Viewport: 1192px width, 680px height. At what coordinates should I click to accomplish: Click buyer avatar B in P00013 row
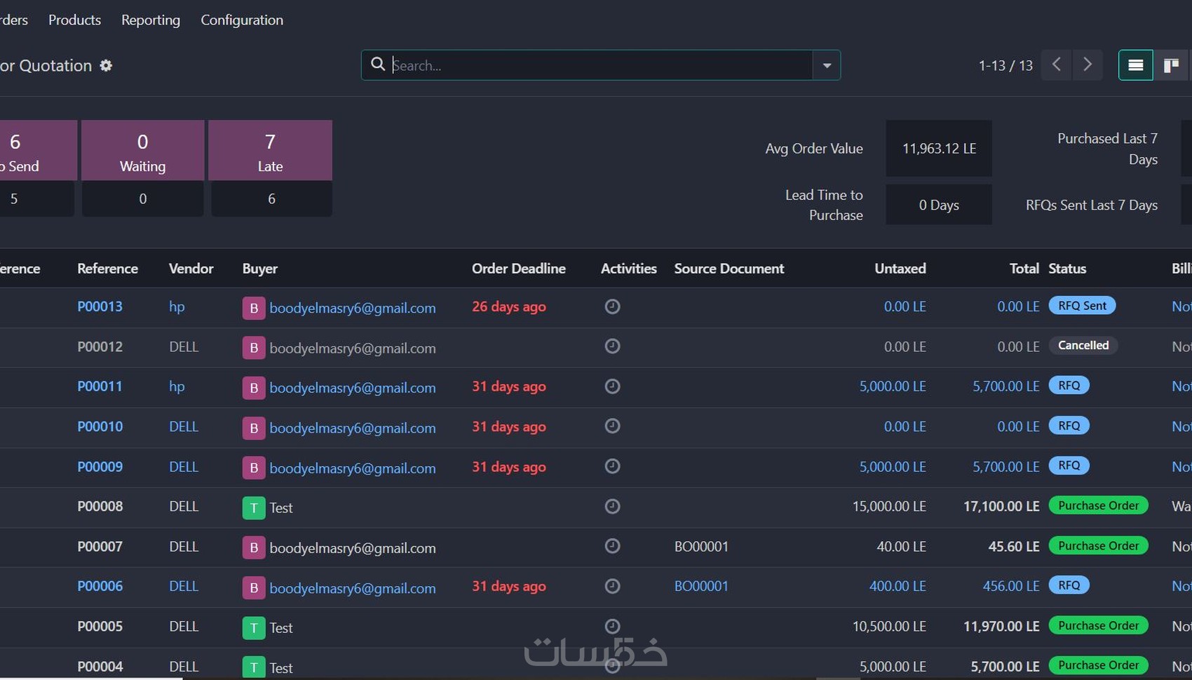[254, 308]
